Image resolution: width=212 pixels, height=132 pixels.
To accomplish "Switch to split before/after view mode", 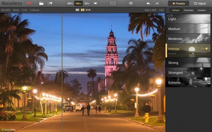I will [x=82, y=10].
